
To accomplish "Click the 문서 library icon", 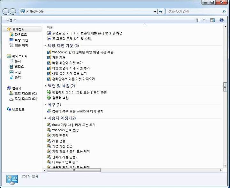I will (11, 61).
